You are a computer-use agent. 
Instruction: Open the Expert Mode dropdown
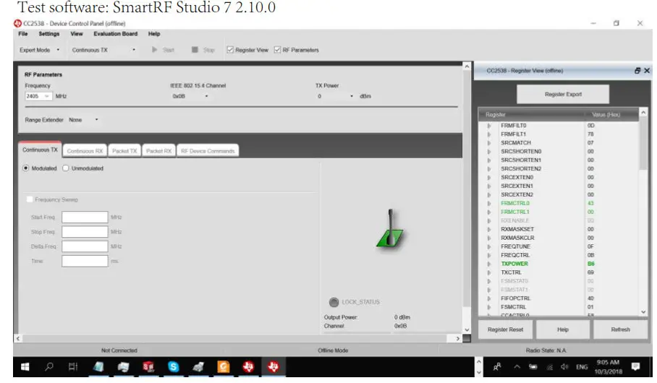coord(40,50)
